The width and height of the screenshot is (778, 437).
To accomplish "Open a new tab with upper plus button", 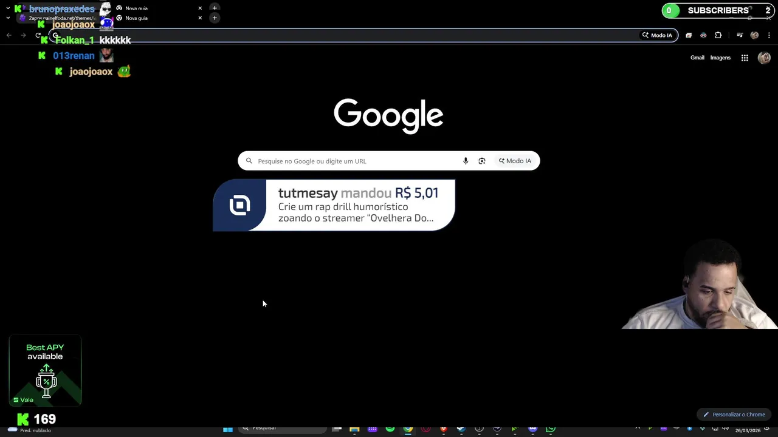I will click(x=215, y=8).
